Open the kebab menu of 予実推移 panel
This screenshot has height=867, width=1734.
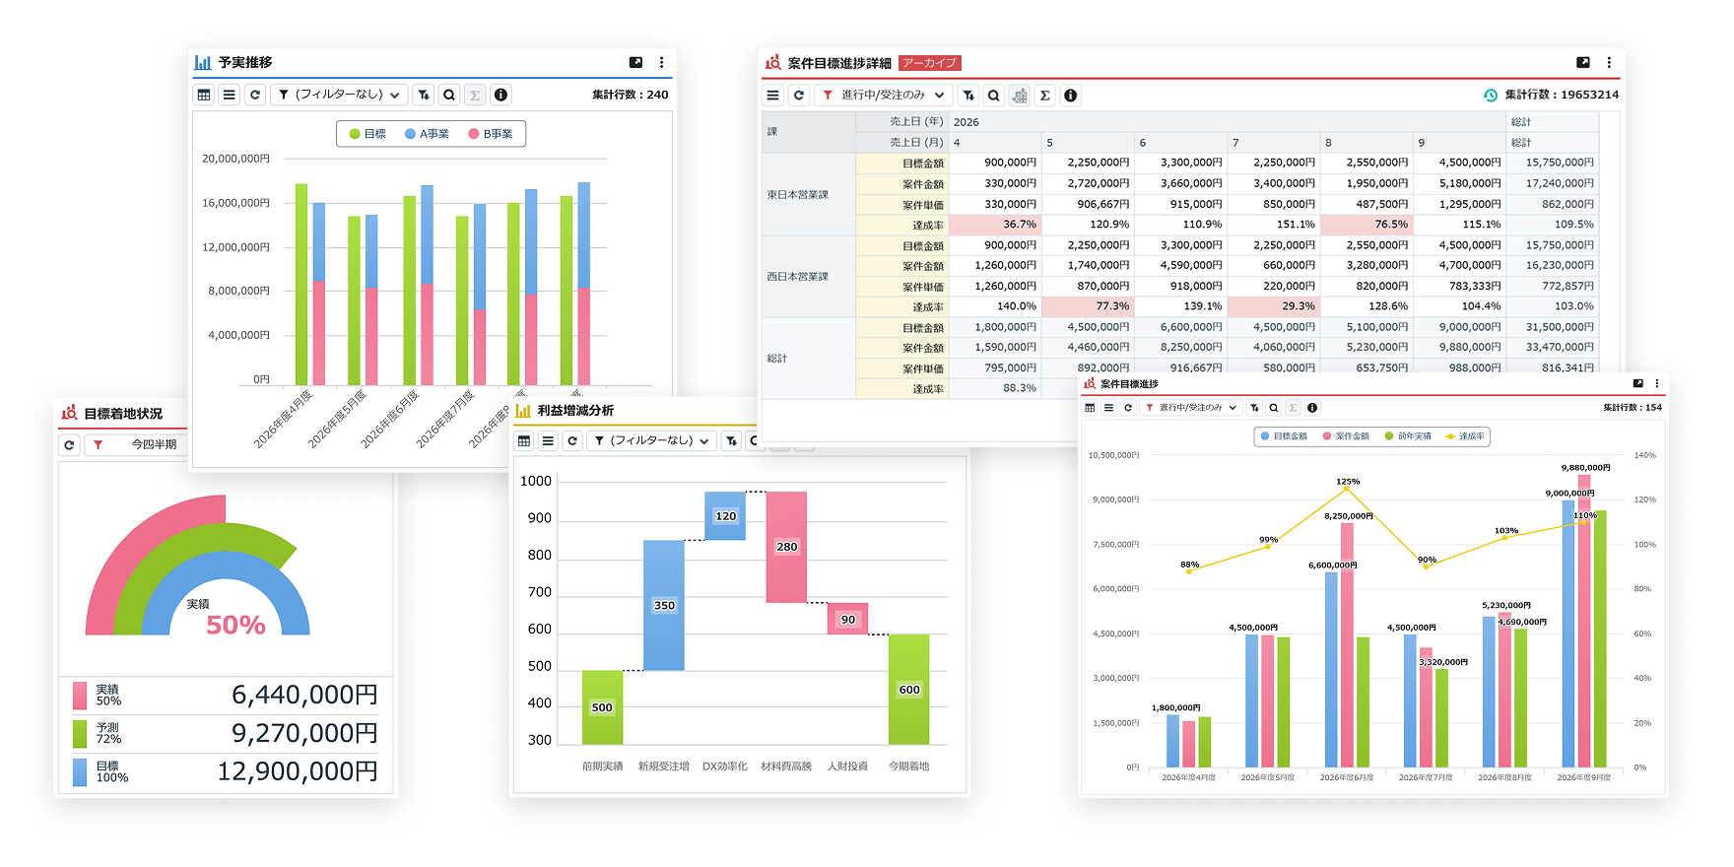pos(661,62)
